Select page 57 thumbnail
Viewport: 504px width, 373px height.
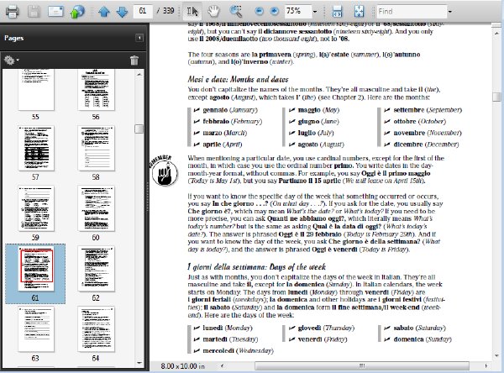point(36,148)
